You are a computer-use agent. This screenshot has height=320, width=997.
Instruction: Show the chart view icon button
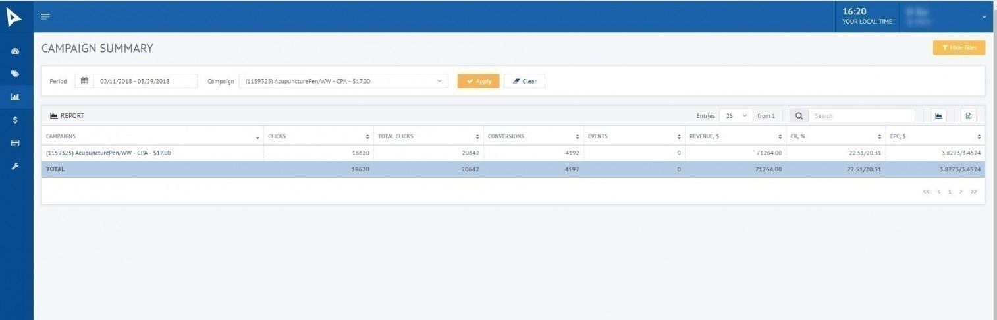(x=938, y=116)
